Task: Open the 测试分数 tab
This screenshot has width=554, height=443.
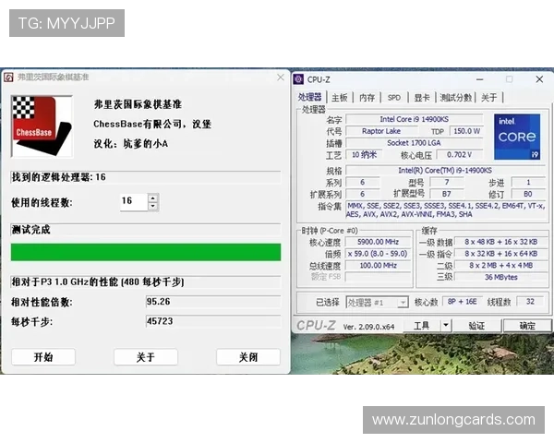Action: (x=455, y=98)
